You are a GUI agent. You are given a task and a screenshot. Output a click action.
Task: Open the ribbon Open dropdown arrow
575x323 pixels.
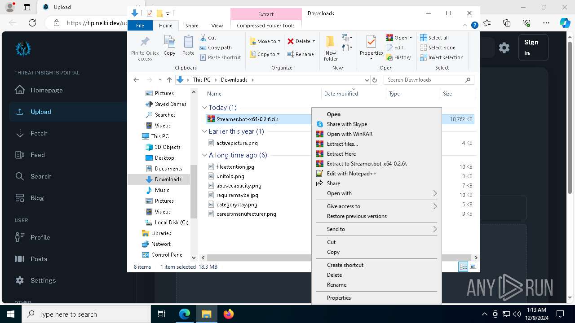pyautogui.click(x=411, y=38)
